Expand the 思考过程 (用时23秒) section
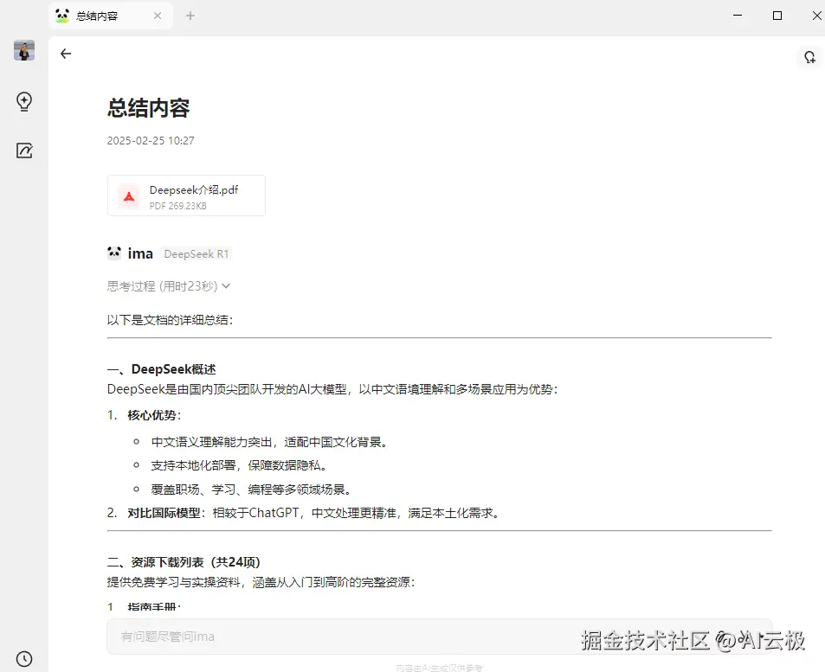This screenshot has height=672, width=825. pyautogui.click(x=168, y=286)
